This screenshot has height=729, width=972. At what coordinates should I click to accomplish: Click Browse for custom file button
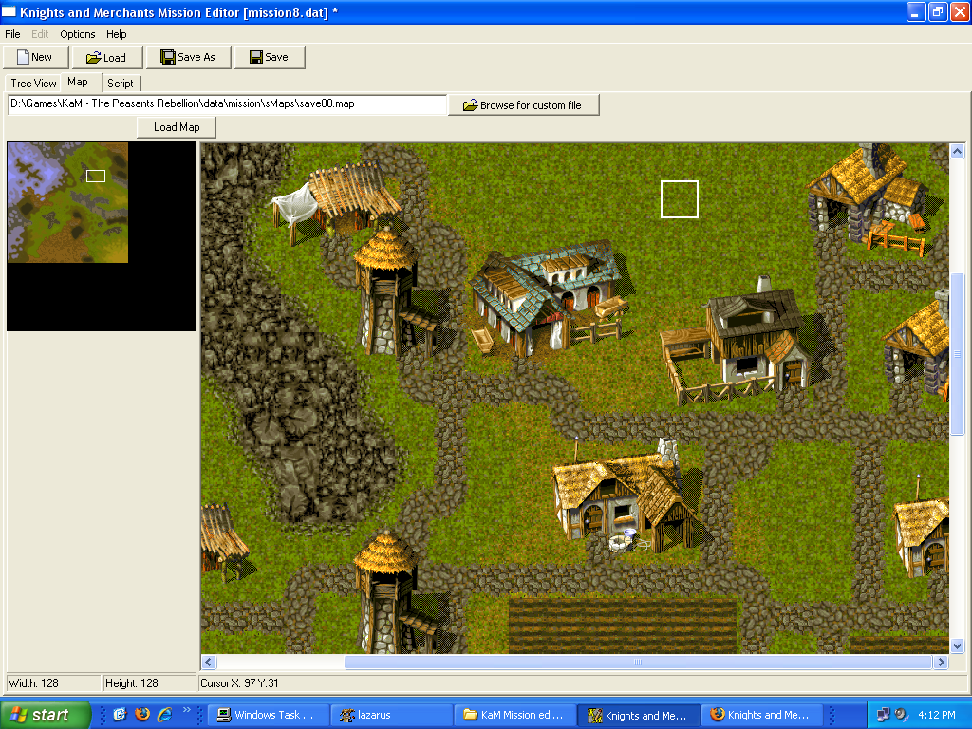523,104
